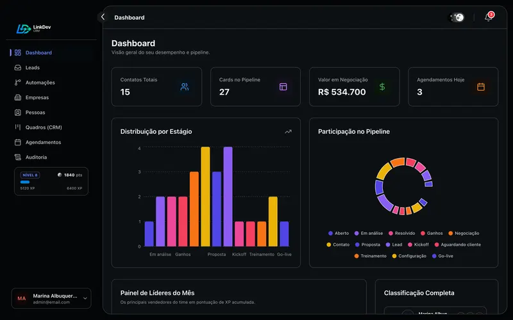Click the MA avatar of Marina Albuquerque
Screen dimensions: 513x320
(22, 298)
